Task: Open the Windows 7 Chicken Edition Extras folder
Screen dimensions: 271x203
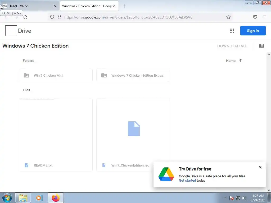Action: pos(133,75)
